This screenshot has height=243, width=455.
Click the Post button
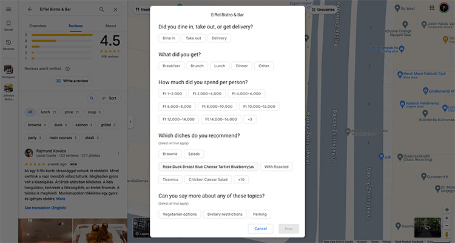289,229
